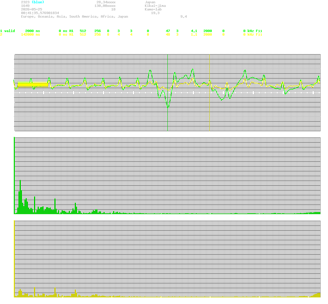Click the green vertical marker line in waveform
Image resolution: width=328 pixels, height=304 pixels.
(167, 93)
